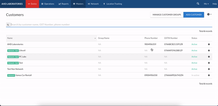Open gear menu for Network-Sub Test row
Image resolution: width=218 pixels, height=106 pixels.
point(209,63)
